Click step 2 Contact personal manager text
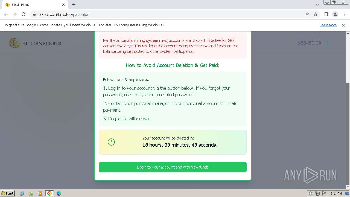Viewport: 350px width, 197px height. pyautogui.click(x=170, y=107)
